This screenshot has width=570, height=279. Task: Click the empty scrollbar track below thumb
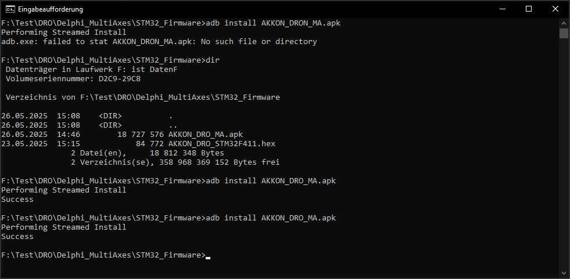click(564, 153)
